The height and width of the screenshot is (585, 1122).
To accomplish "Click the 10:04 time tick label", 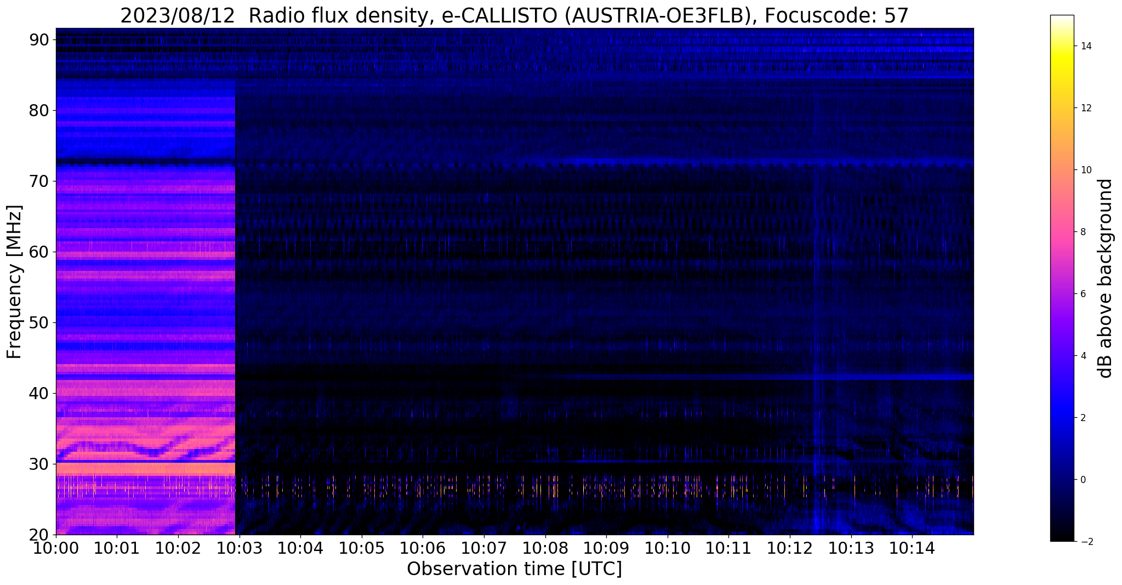I will click(x=300, y=548).
